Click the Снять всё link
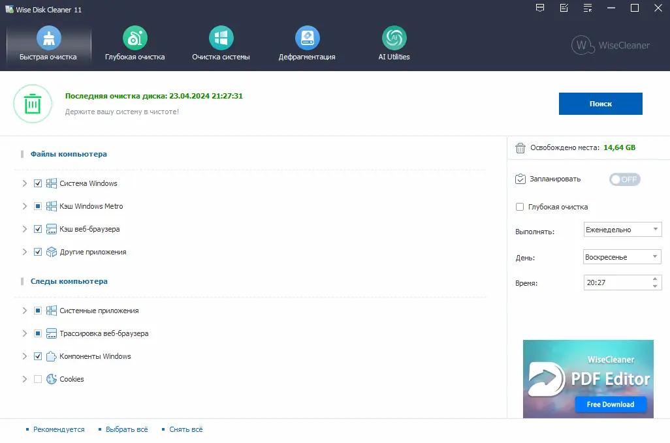This screenshot has height=443, width=670. (x=186, y=429)
